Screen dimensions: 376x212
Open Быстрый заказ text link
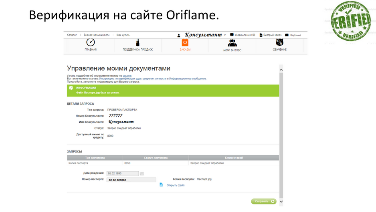pos(273,35)
